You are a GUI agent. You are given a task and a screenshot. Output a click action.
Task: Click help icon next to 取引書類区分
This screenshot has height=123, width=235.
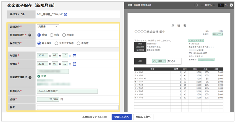coord(30,35)
